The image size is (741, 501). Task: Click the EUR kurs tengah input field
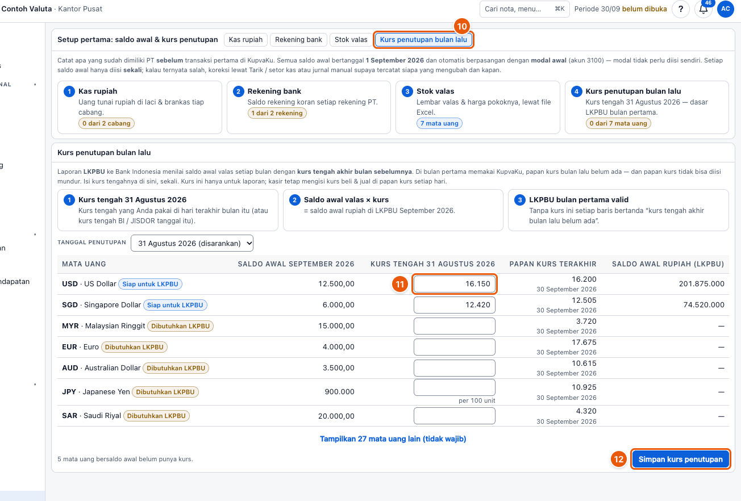[x=455, y=347]
